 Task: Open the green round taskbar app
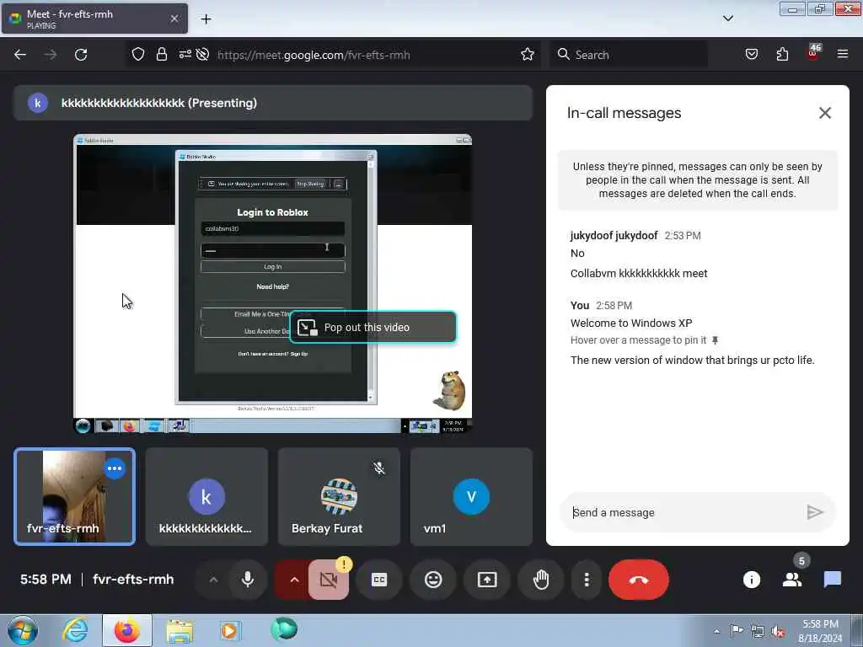[x=284, y=629]
